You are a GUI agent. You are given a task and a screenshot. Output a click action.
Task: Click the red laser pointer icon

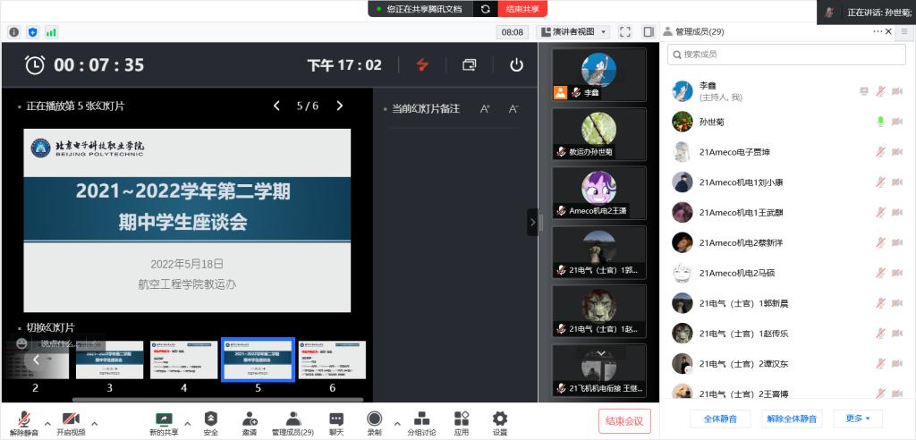[422, 64]
